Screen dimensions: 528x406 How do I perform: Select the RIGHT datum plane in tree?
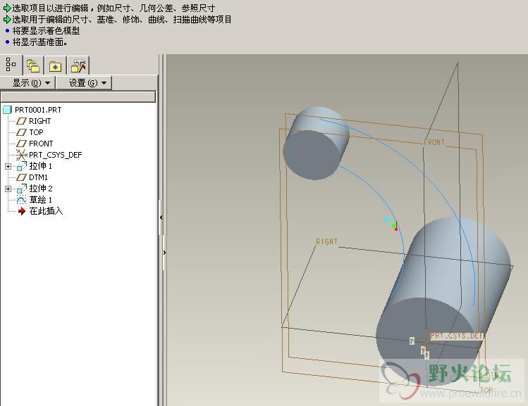[39, 121]
